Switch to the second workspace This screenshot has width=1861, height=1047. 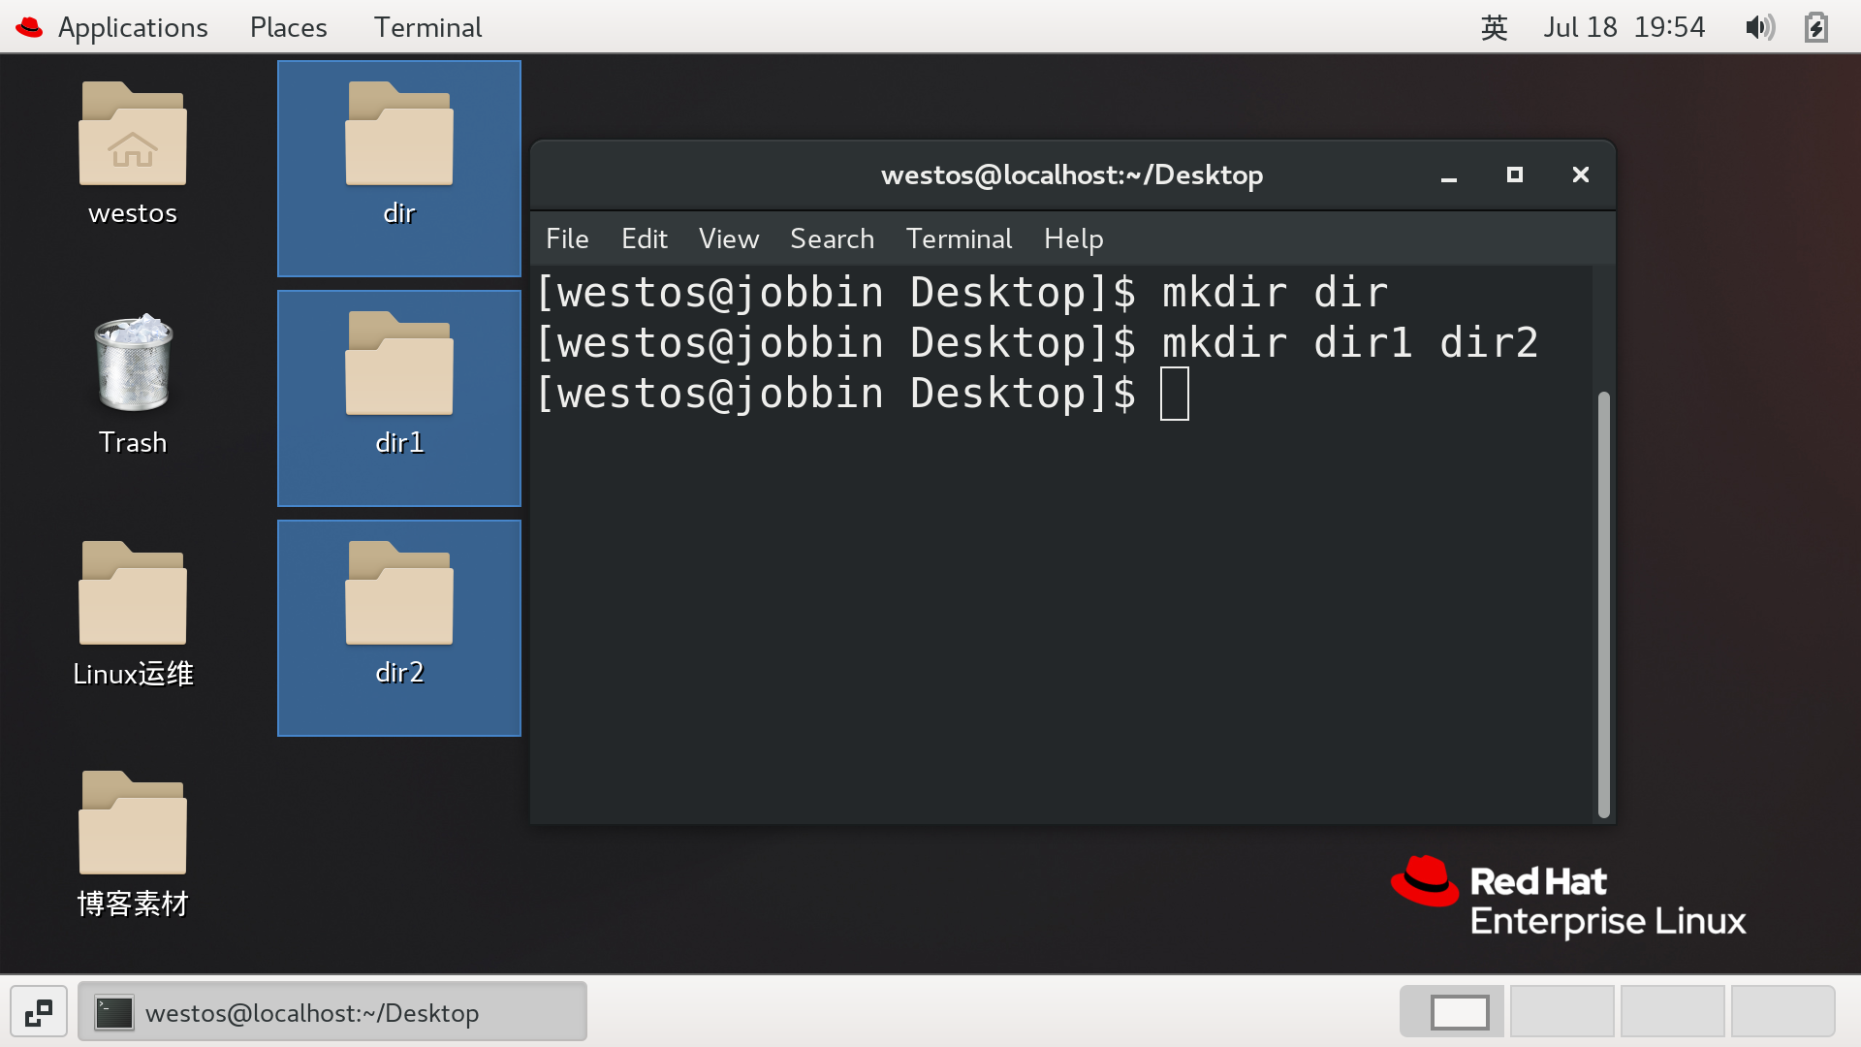(x=1562, y=1012)
